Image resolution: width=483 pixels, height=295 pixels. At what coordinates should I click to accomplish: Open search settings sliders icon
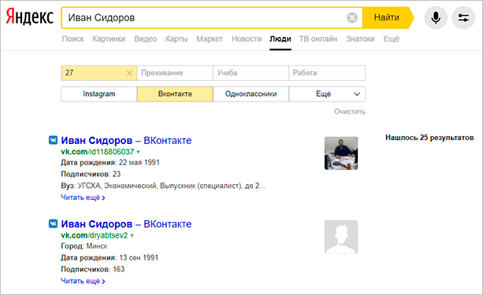coord(463,18)
